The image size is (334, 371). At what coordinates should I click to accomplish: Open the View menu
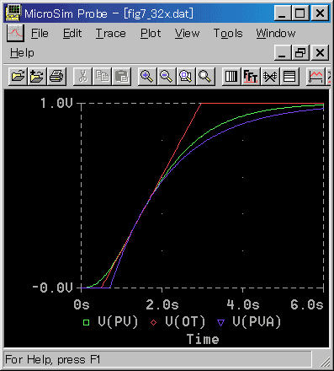[x=187, y=34]
